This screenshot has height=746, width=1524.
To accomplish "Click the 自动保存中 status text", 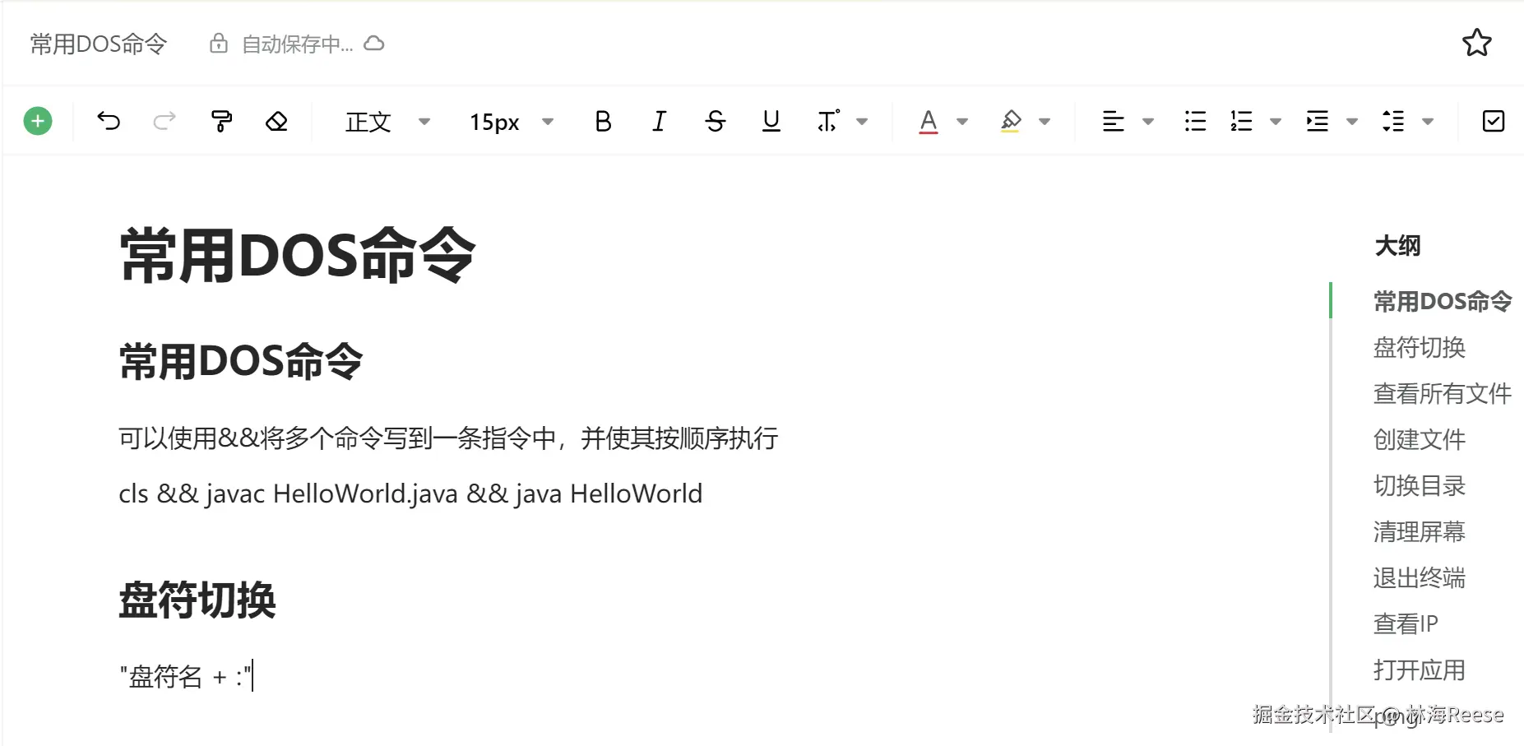I will click(x=298, y=44).
